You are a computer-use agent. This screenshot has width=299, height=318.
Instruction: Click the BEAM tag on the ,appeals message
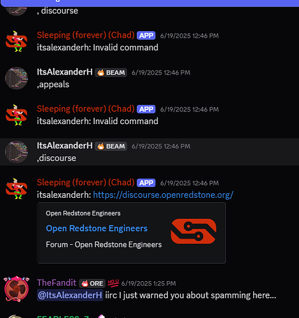pyautogui.click(x=111, y=73)
